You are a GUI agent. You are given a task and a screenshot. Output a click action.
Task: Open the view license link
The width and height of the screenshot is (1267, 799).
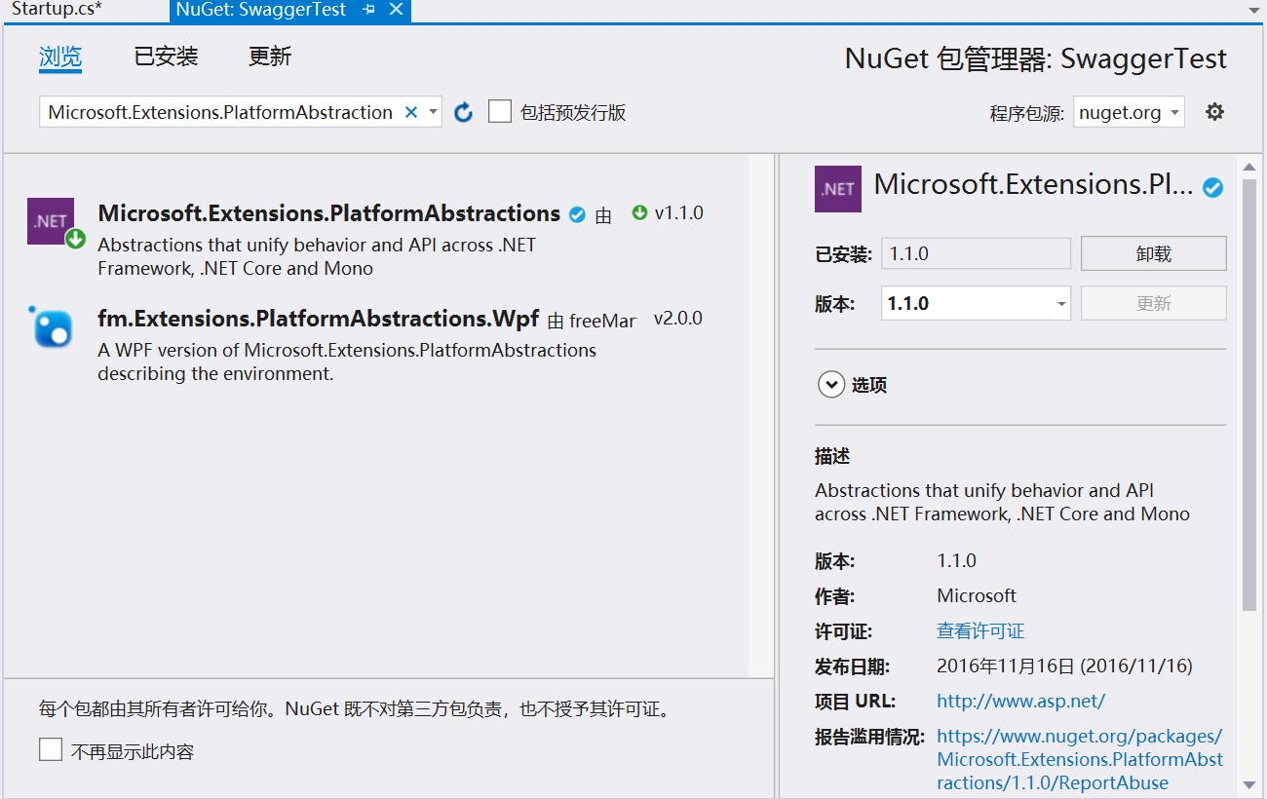pos(980,631)
